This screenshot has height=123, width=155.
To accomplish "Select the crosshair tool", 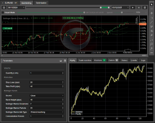I will 152,9.
